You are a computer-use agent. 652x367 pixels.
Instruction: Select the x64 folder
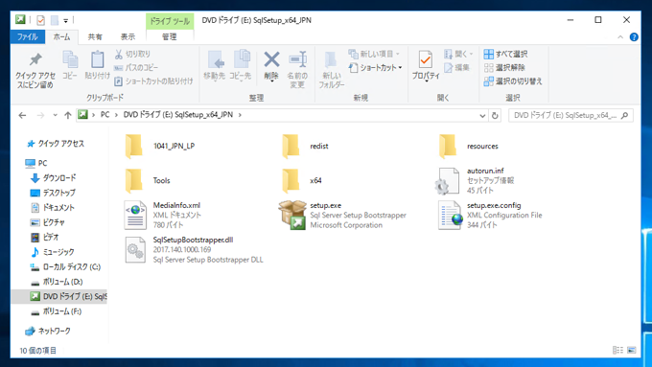pos(302,181)
